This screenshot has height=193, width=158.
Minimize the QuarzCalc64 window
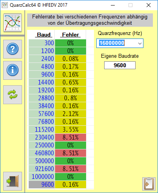(113, 5)
